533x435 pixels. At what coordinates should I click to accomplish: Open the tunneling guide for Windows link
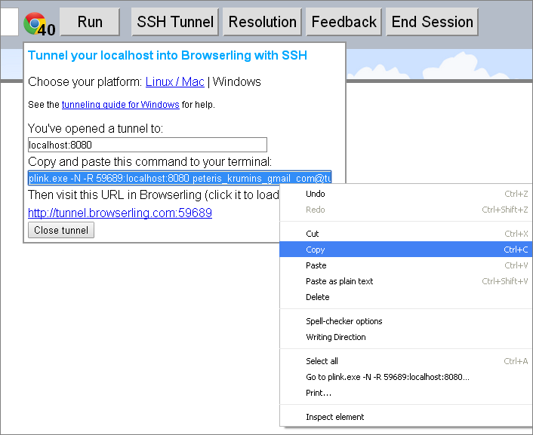point(120,105)
